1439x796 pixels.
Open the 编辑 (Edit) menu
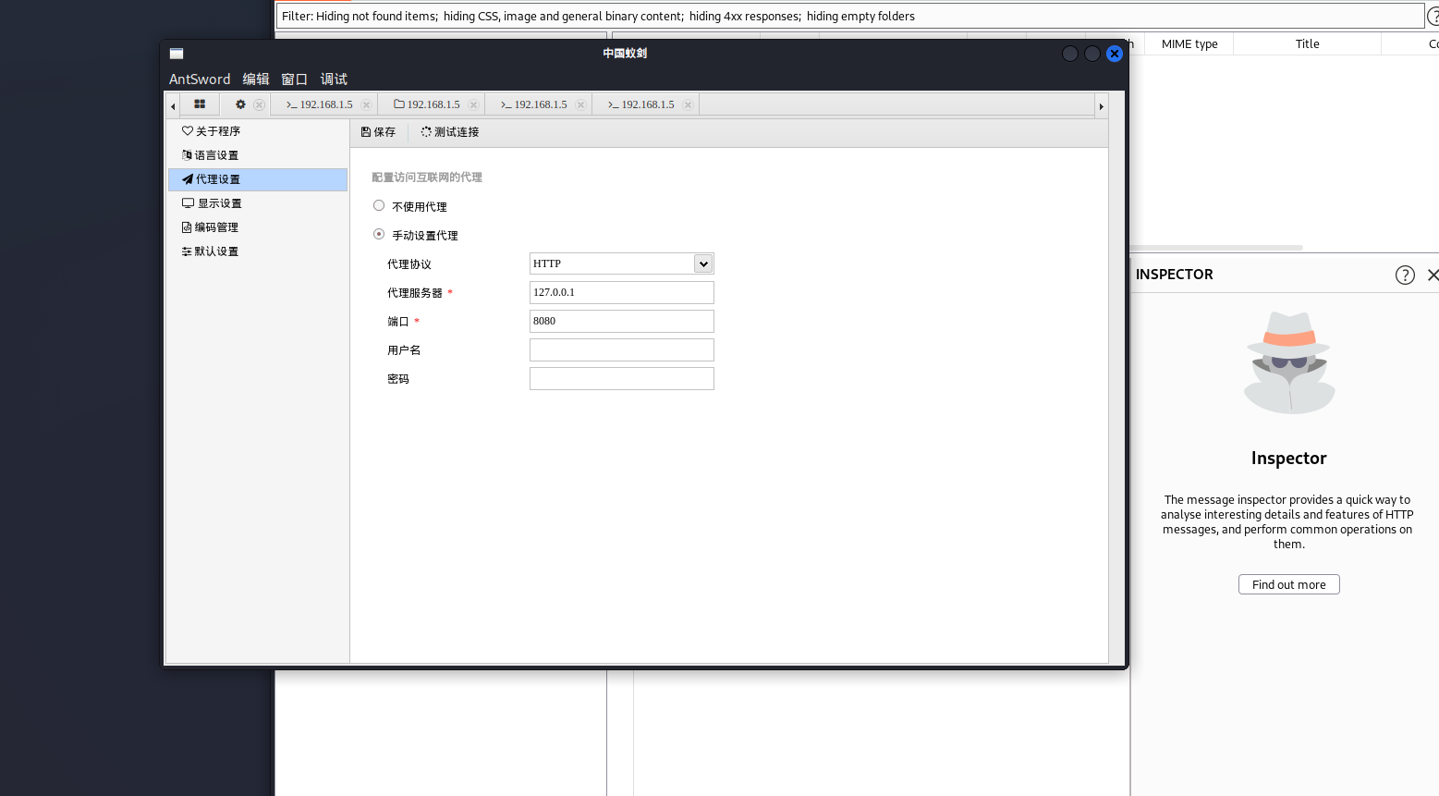(256, 80)
